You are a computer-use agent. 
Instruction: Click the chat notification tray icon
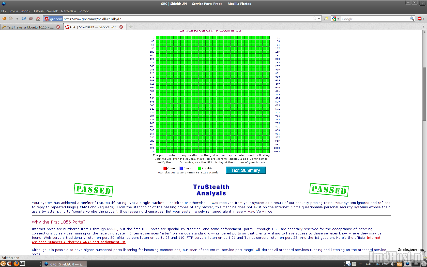point(348,264)
